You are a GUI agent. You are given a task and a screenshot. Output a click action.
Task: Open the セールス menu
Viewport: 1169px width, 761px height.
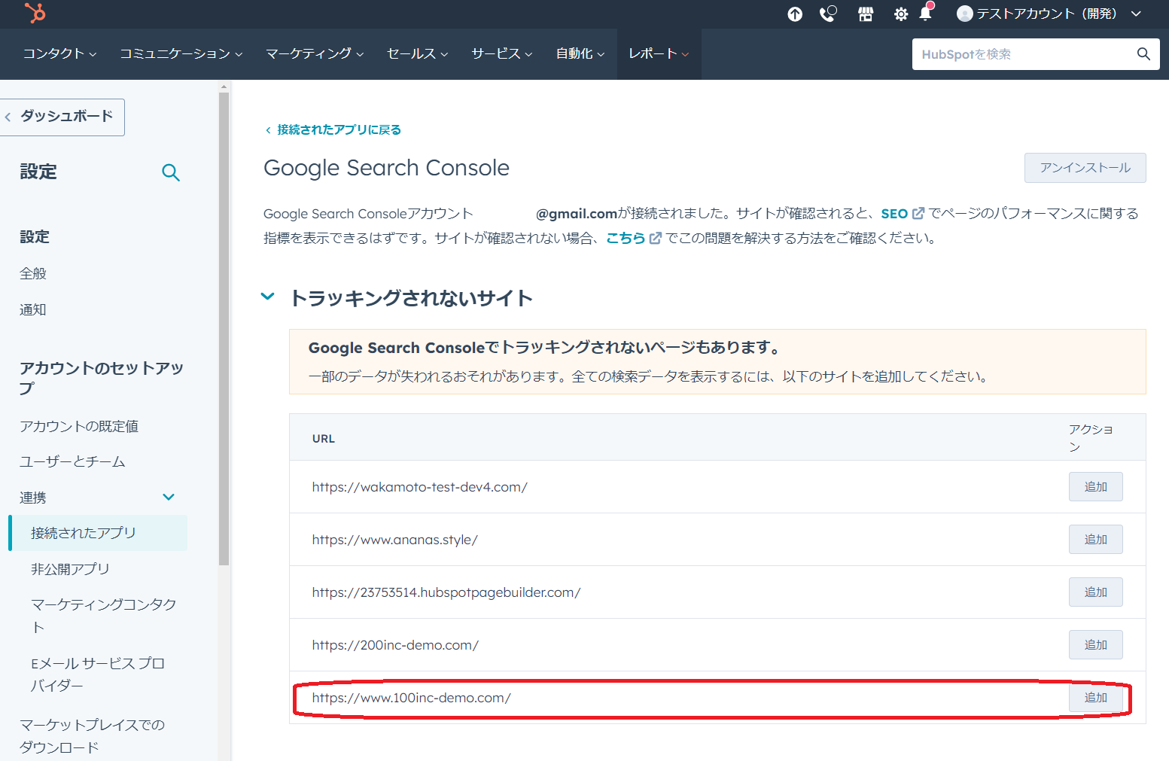click(417, 53)
